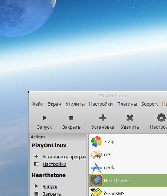Click the Установить программу sidebar link
The image size is (167, 196).
[x=64, y=157]
